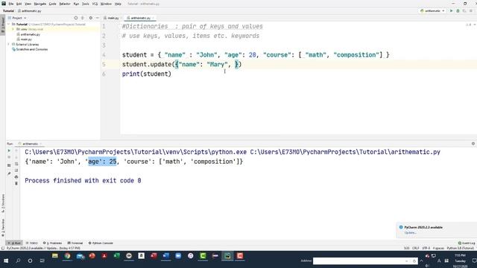Screen dimensions: 477x268
Task: Click the Update link in notification
Action: point(410,233)
